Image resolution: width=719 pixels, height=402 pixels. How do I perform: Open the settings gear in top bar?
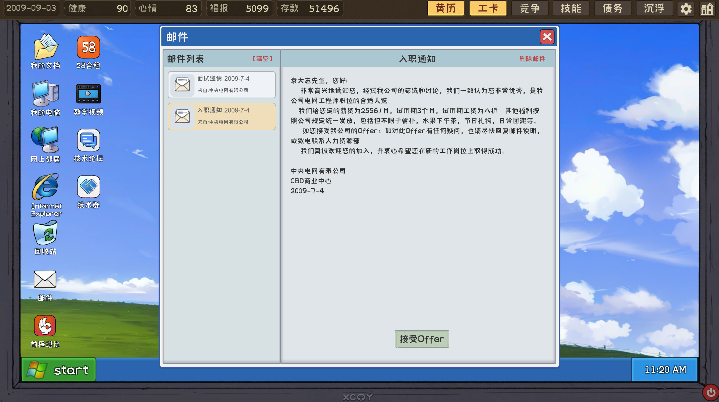686,8
